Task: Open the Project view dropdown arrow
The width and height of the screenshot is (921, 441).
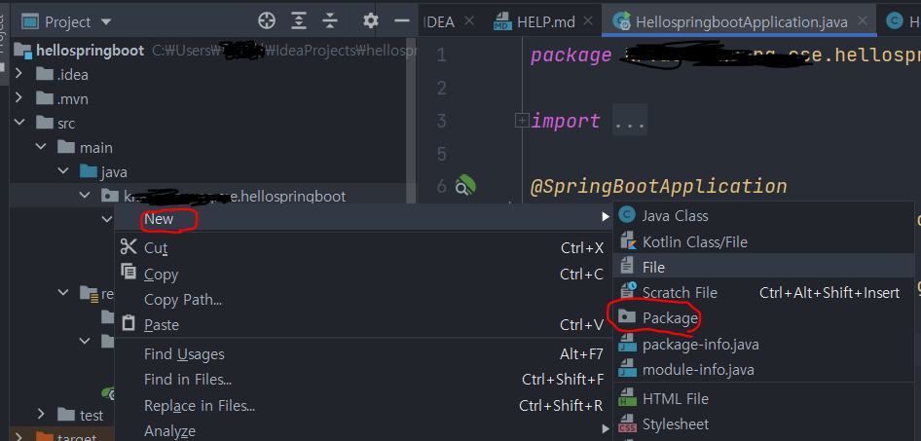Action: tap(106, 22)
